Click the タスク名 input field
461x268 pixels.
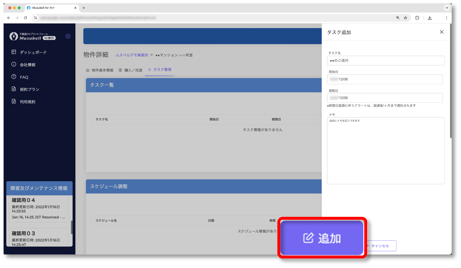click(x=385, y=61)
